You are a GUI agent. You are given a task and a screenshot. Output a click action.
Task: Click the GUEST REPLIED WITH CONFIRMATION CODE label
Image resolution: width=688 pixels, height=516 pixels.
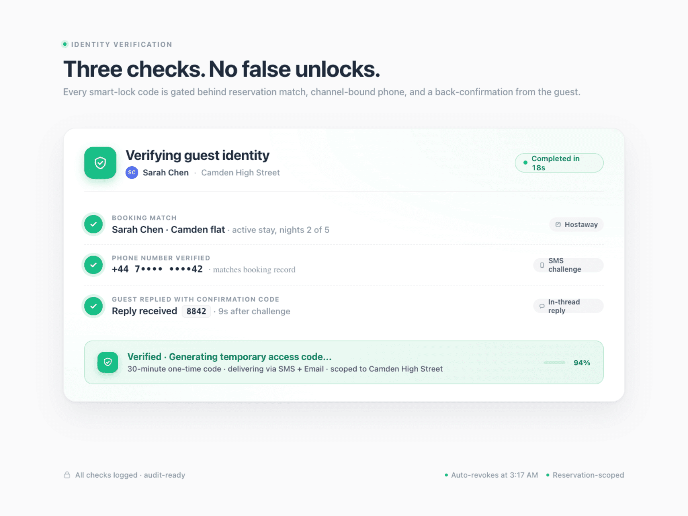(196, 299)
